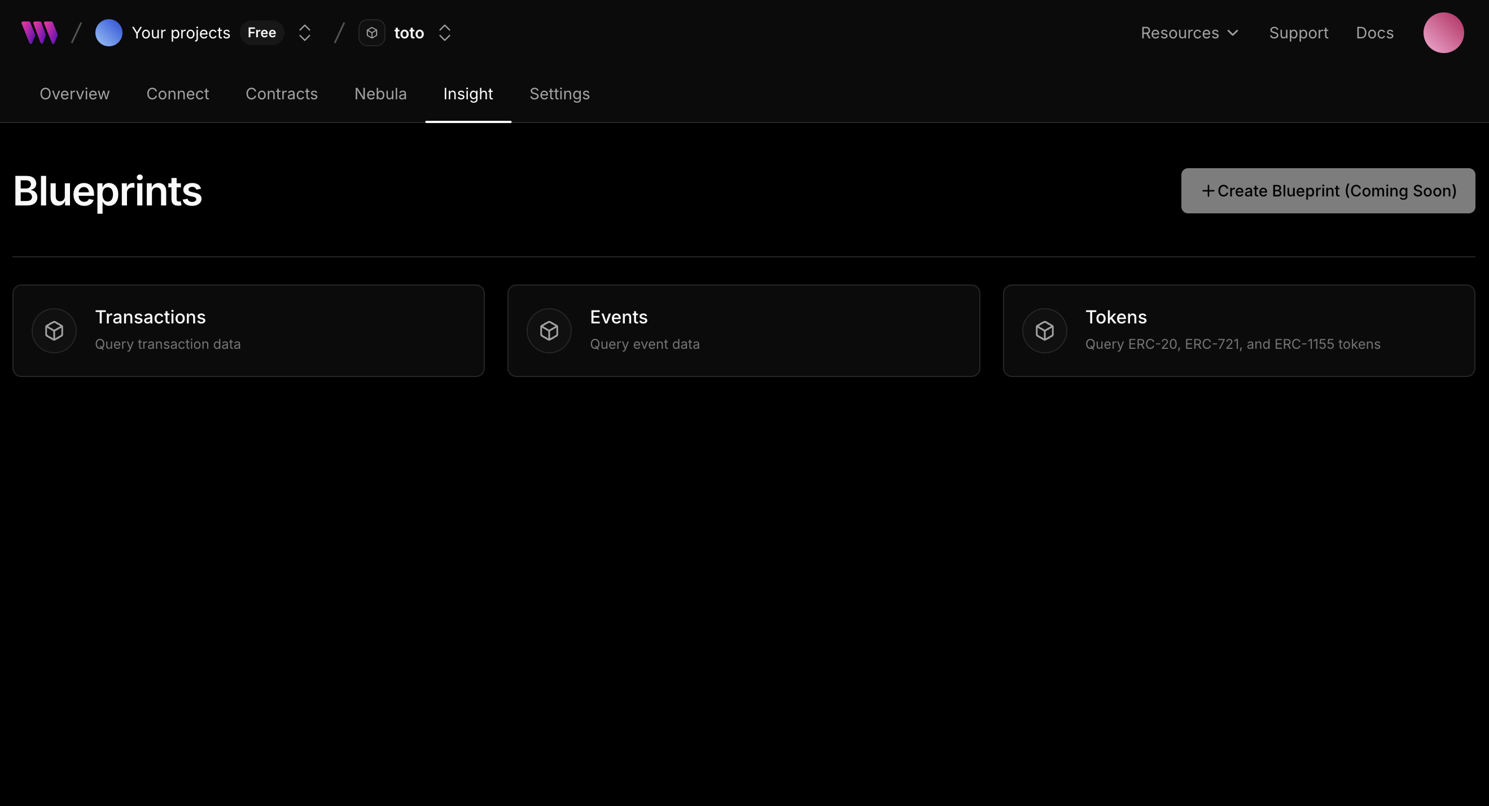Open the Docs link
This screenshot has width=1489, height=806.
point(1374,33)
